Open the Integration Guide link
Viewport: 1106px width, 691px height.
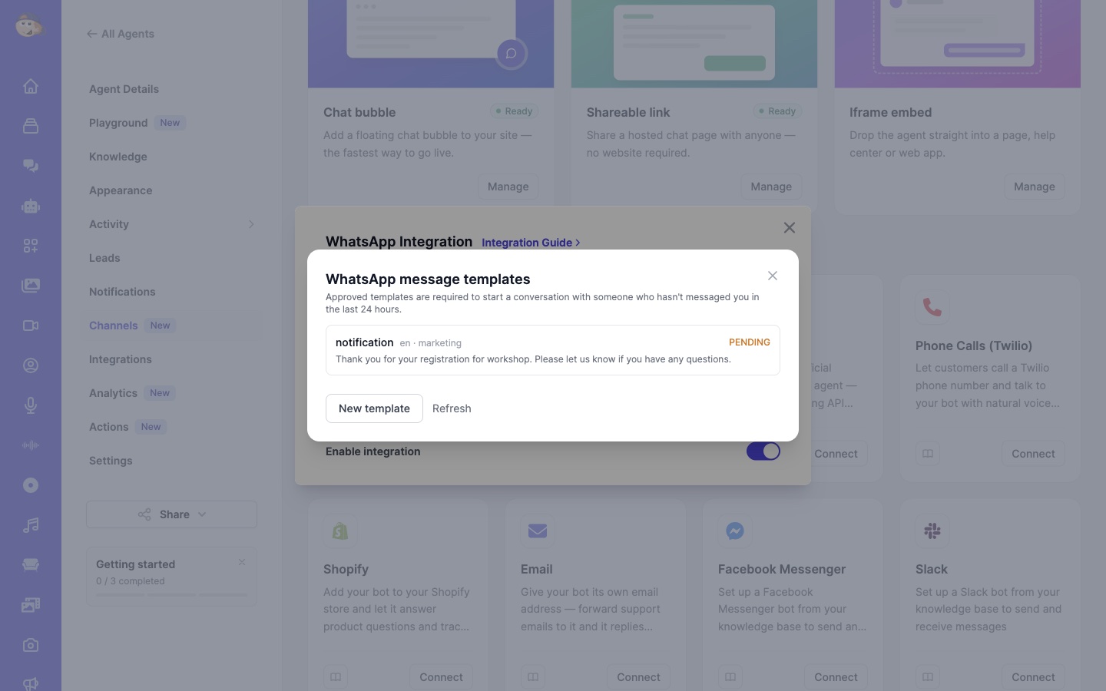click(x=531, y=243)
